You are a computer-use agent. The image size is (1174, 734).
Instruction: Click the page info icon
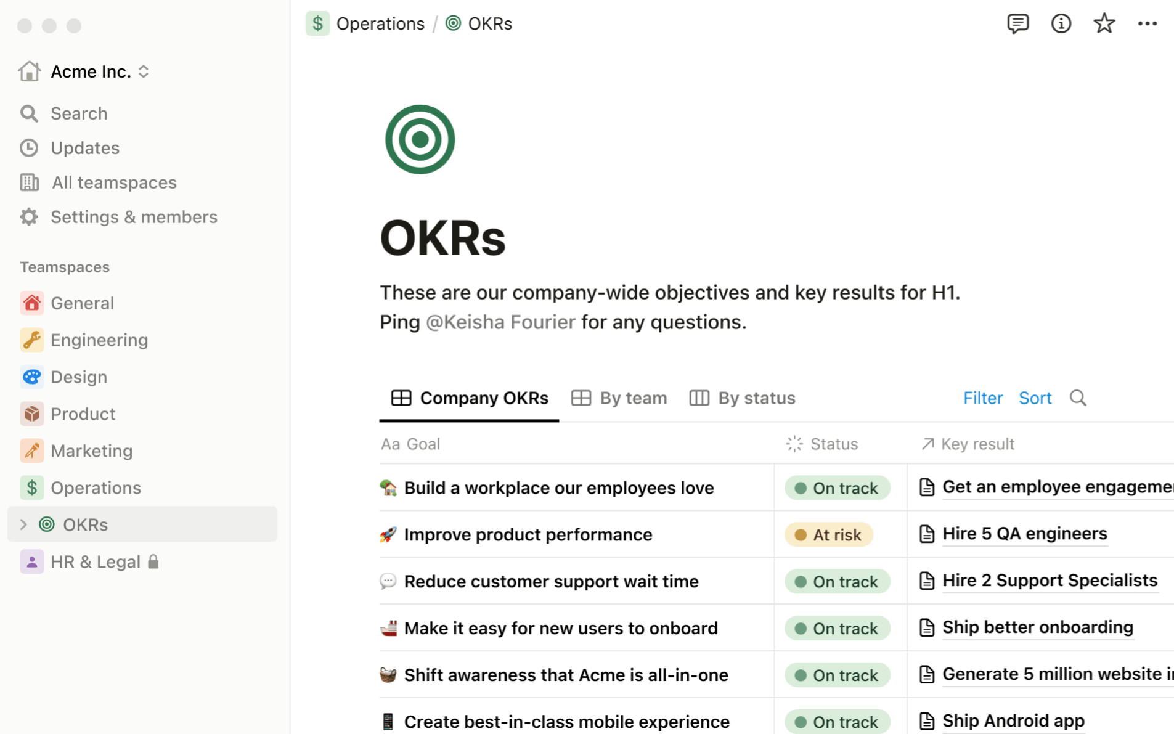tap(1061, 23)
